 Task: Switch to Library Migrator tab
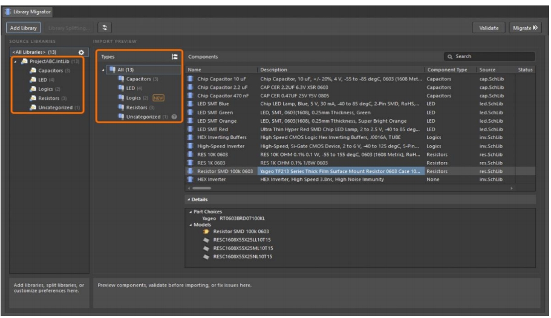click(x=28, y=11)
